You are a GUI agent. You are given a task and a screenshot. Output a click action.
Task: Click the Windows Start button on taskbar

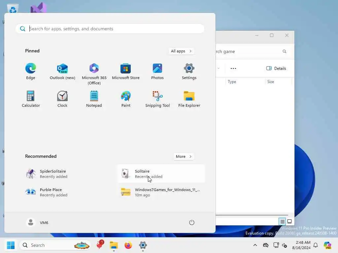[11, 245]
